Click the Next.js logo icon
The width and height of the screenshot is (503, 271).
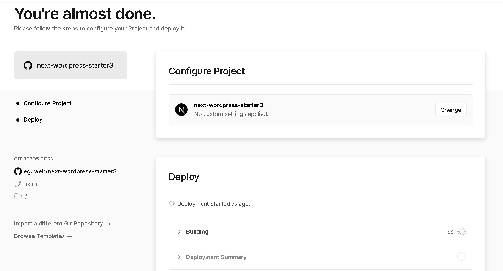coord(181,110)
